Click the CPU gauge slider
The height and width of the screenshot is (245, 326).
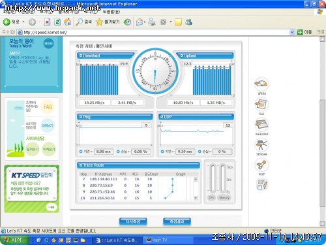click(x=213, y=178)
